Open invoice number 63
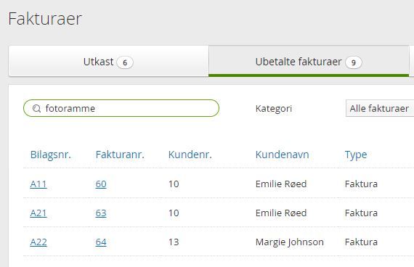Screen dimensions: 414x267 coord(101,213)
